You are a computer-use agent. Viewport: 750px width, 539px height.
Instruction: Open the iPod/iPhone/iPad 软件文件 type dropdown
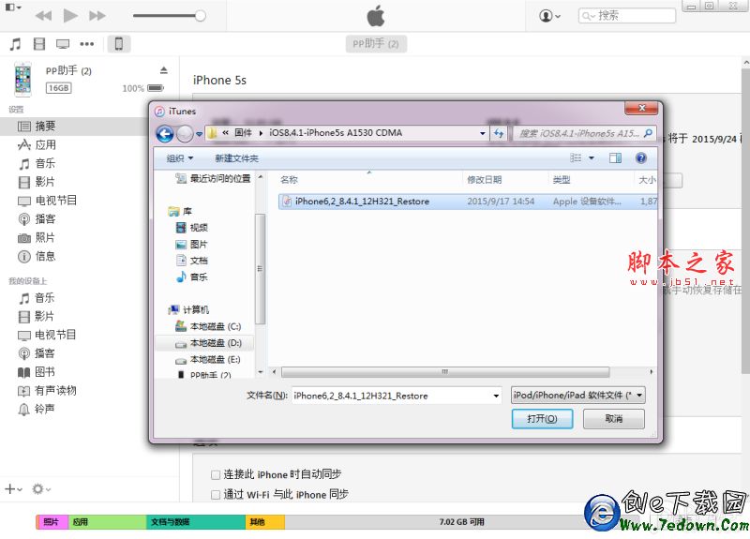click(577, 395)
